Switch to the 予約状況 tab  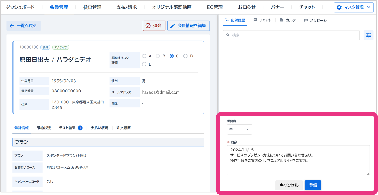(44, 128)
